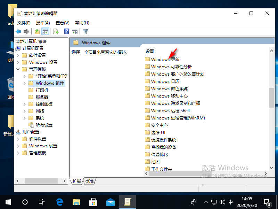Select Windows 可靠性分析 folder
The height and width of the screenshot is (209, 278).
tap(168, 67)
